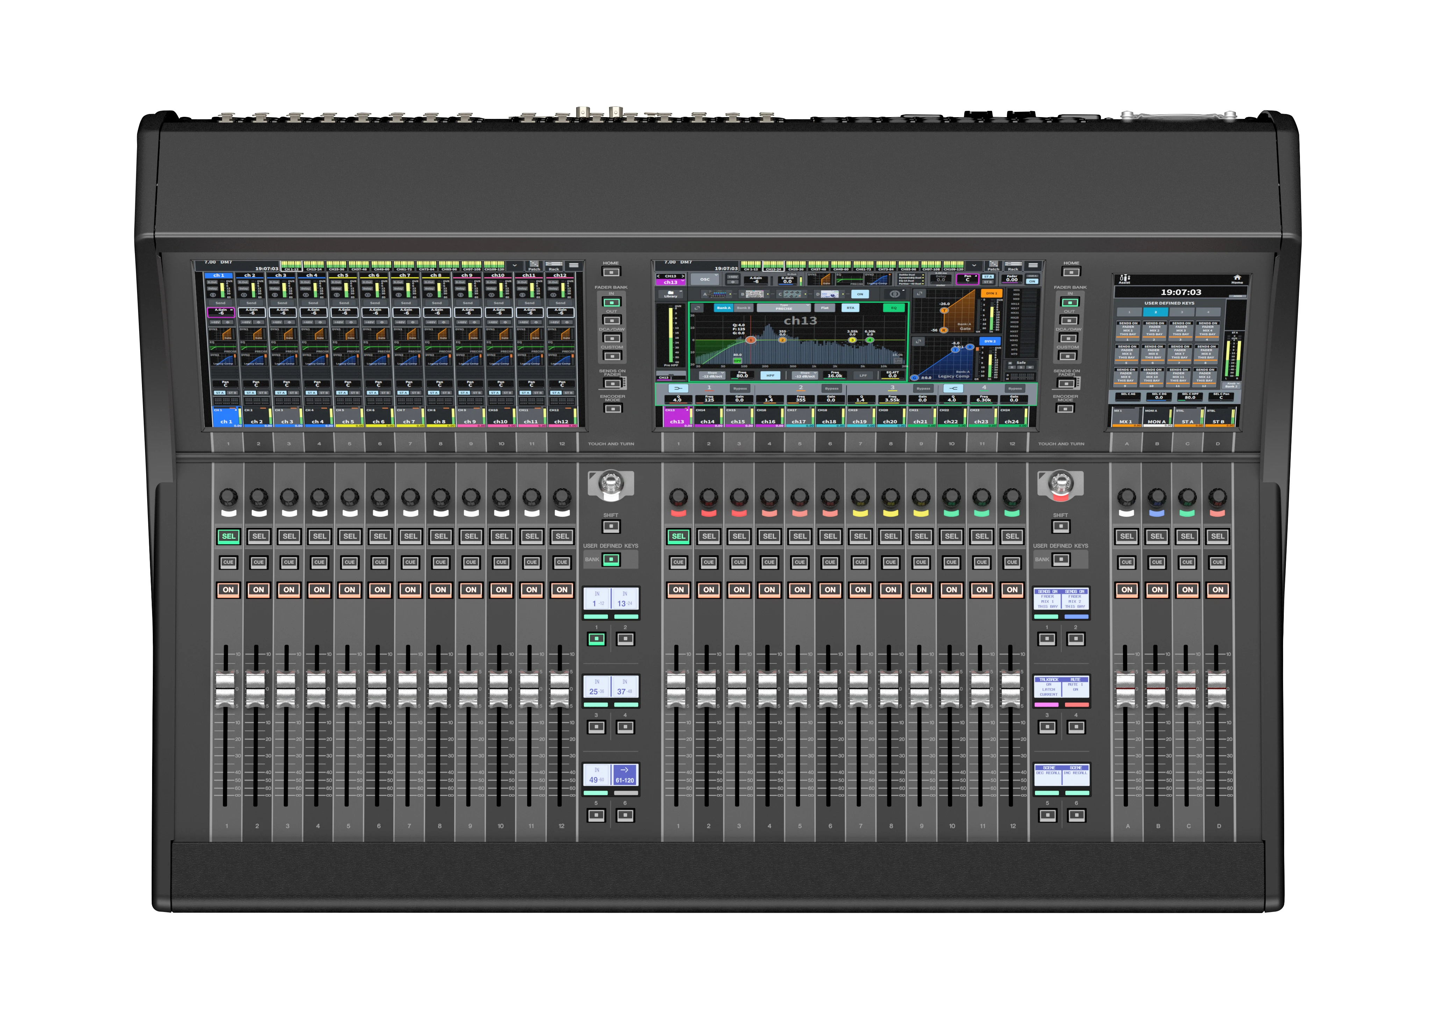Open the Library folder icon
The image size is (1431, 1012).
pyautogui.click(x=670, y=294)
